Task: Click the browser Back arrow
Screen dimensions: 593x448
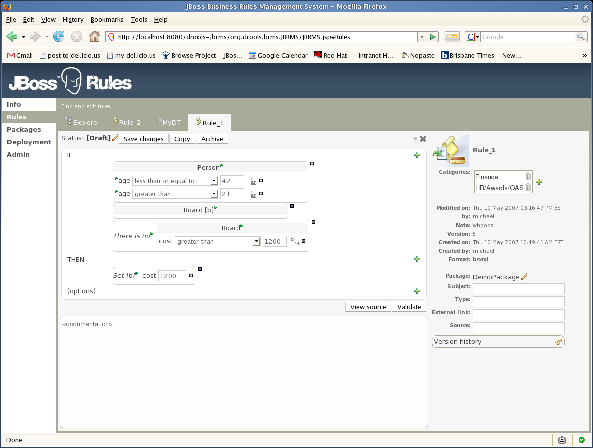Action: coord(12,37)
